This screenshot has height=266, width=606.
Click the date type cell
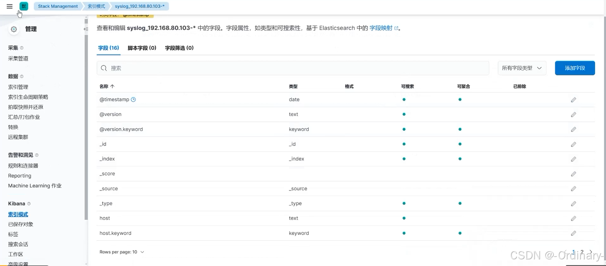[x=294, y=100]
